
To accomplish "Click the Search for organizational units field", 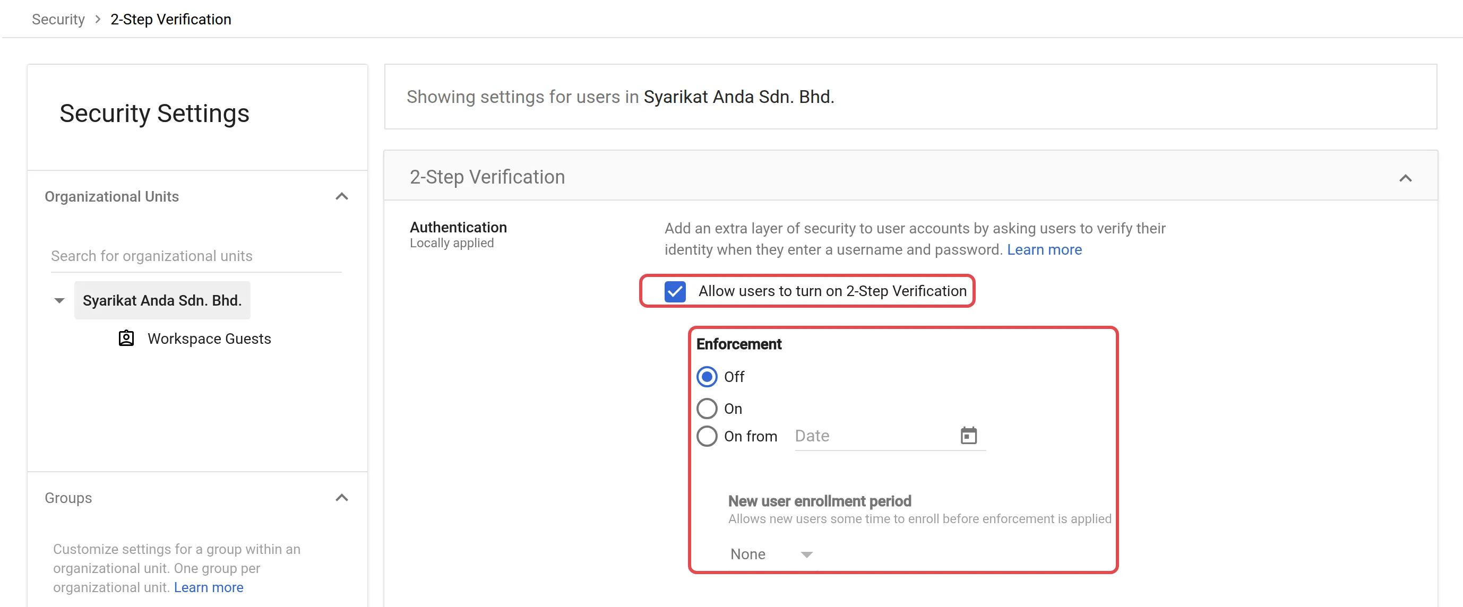I will (196, 256).
